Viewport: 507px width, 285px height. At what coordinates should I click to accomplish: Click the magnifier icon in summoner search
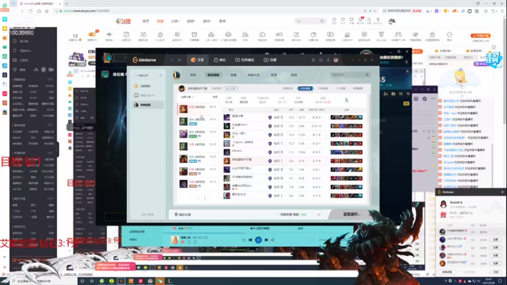[367, 75]
